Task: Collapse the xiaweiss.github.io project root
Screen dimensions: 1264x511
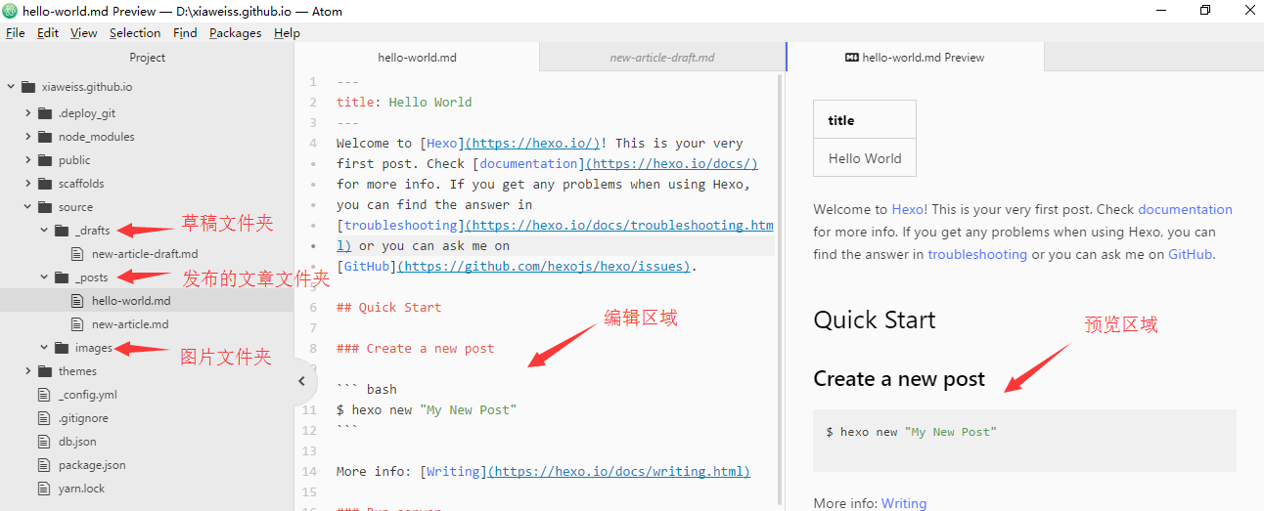Action: pos(11,86)
